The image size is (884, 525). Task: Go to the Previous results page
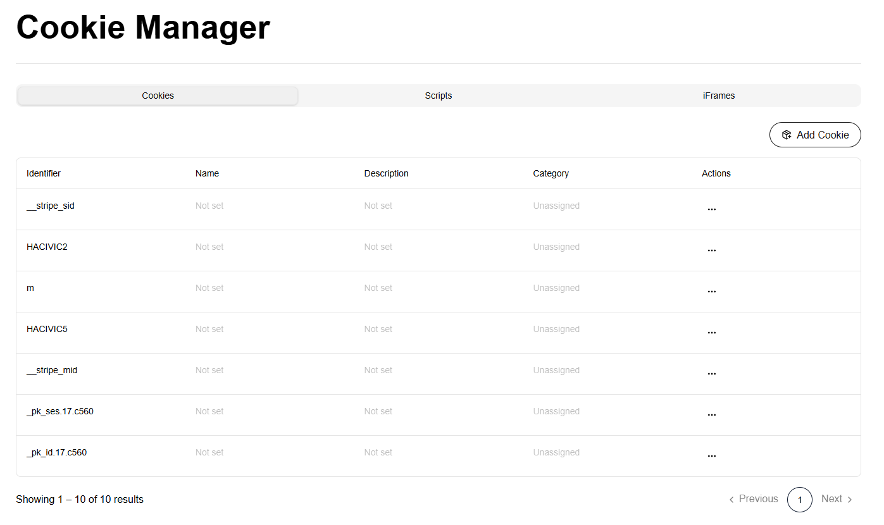(753, 499)
